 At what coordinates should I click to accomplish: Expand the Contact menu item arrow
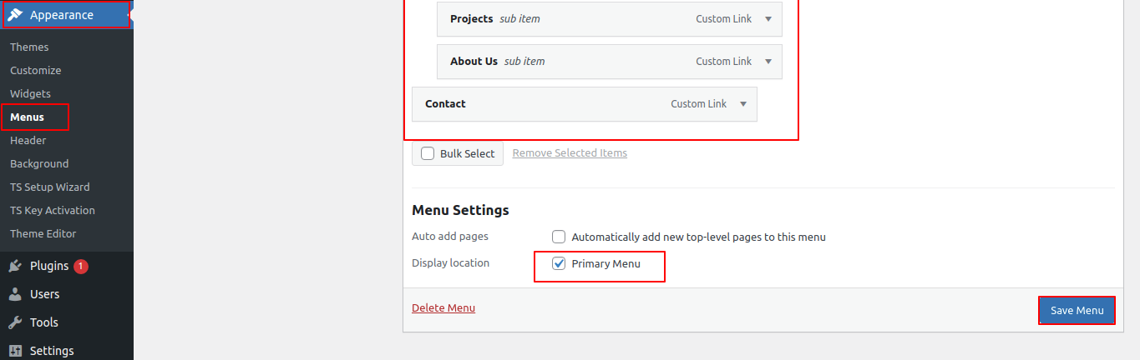click(x=743, y=104)
